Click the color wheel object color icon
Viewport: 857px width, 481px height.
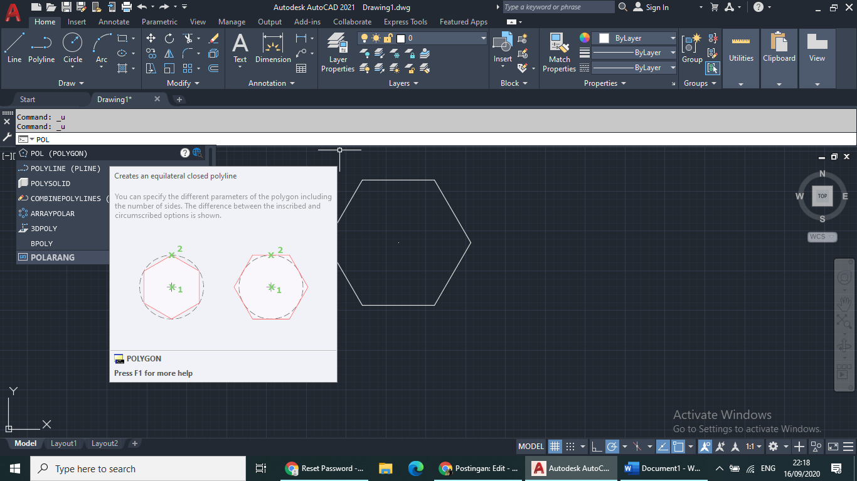[584, 38]
